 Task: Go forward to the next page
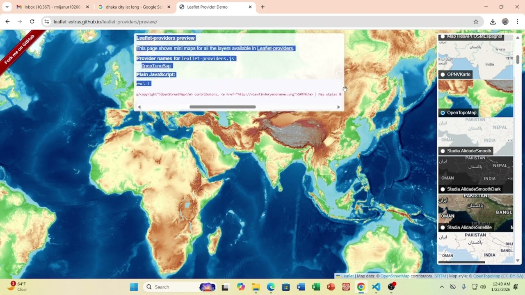point(20,22)
